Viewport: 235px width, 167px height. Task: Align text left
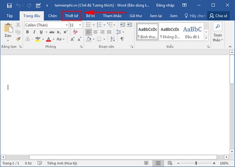88,32
